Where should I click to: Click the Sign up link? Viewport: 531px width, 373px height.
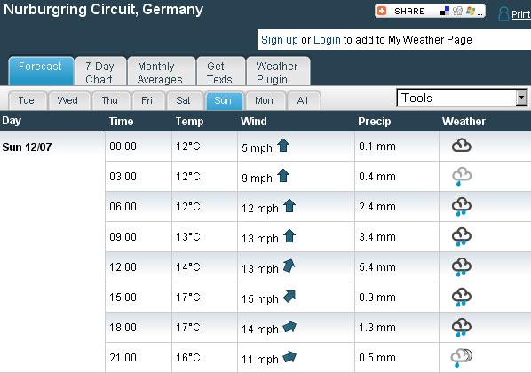point(280,40)
